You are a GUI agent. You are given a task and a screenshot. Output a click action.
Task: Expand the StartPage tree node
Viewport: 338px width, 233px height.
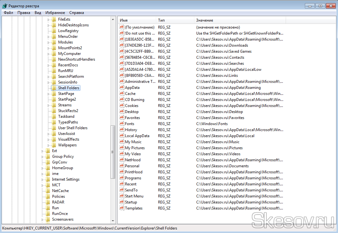coord(49,94)
